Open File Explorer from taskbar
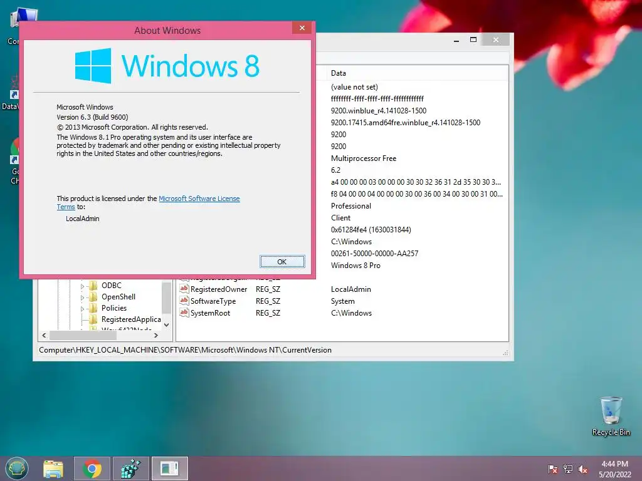Viewport: 642px width, 481px height. 54,468
